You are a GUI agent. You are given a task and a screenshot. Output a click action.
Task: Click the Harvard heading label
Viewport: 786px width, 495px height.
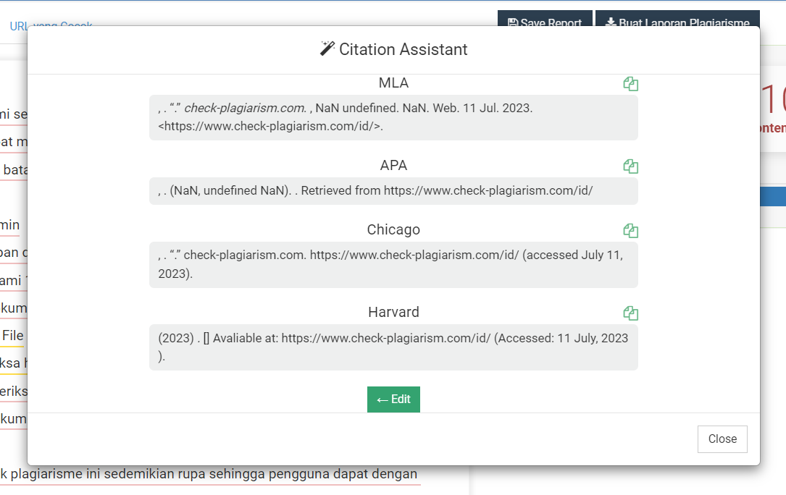393,312
